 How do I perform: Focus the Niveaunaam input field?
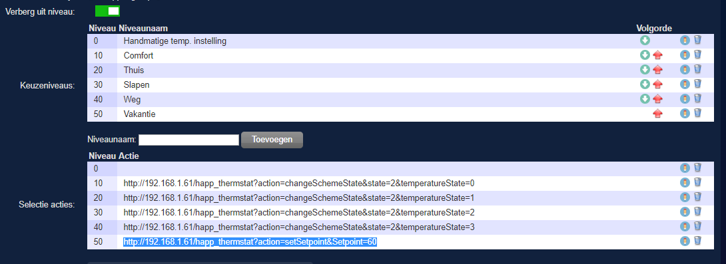click(189, 140)
